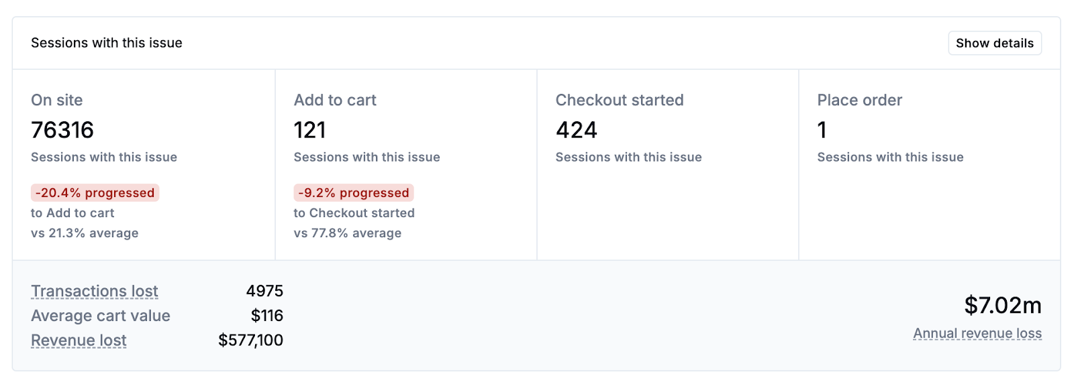Click the Average cart value label
This screenshot has width=1074, height=382.
101,316
